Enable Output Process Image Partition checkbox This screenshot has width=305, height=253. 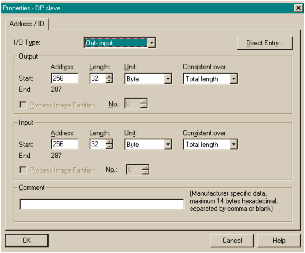[x=23, y=105]
